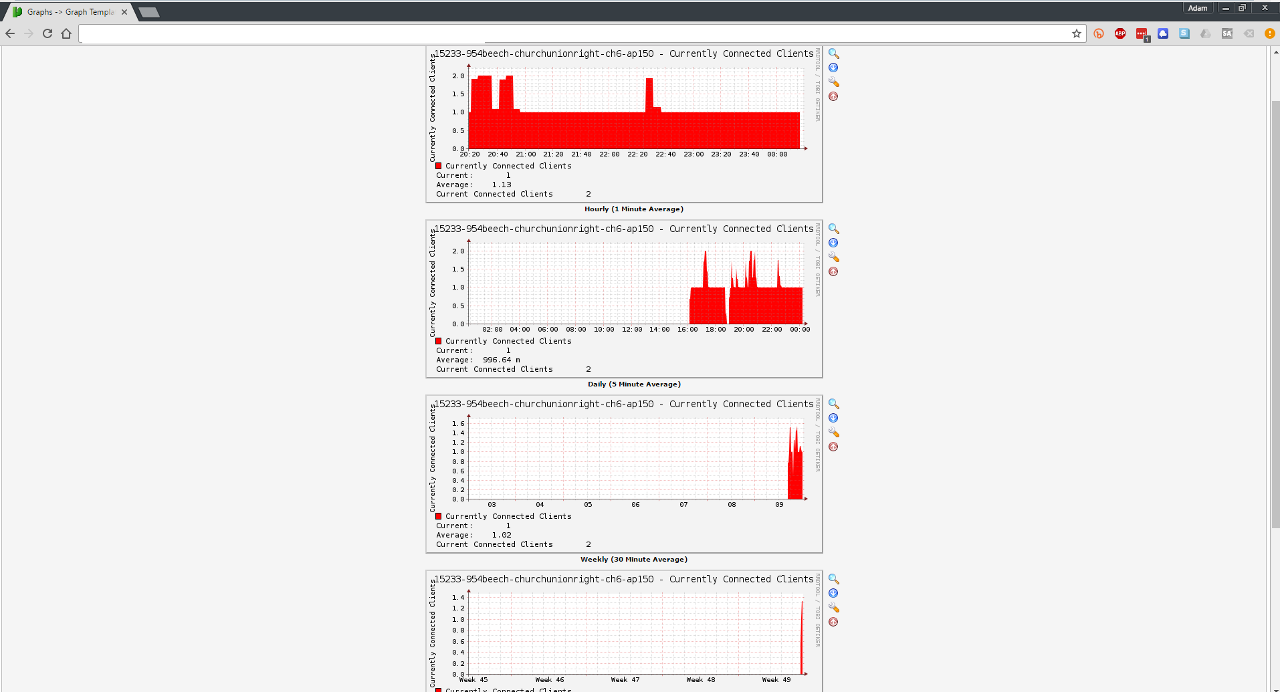Reload the page with the refresh icon
Viewport: 1280px width, 692px height.
47,33
